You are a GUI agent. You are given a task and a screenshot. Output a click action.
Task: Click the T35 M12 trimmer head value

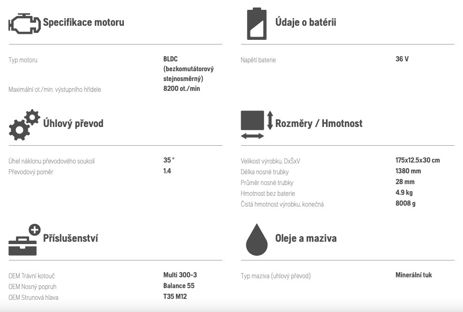(175, 297)
